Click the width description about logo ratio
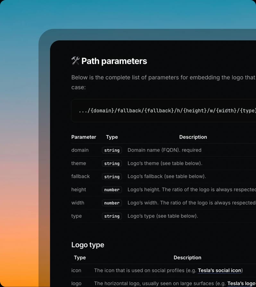The image size is (256, 287). click(x=192, y=203)
